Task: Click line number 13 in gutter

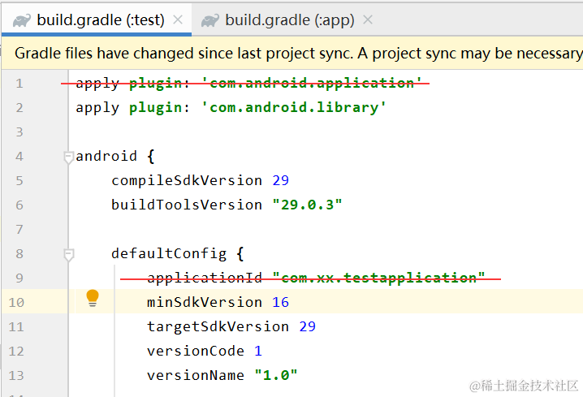Action: click(x=16, y=376)
